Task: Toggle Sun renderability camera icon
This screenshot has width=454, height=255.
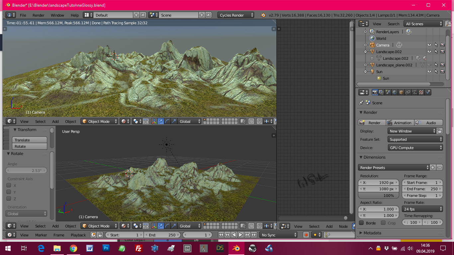Action: pos(443,71)
